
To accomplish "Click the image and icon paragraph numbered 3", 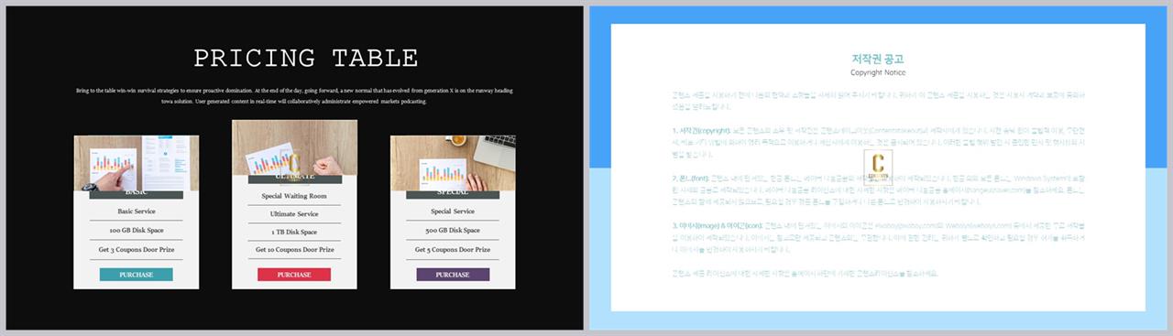I will [878, 239].
